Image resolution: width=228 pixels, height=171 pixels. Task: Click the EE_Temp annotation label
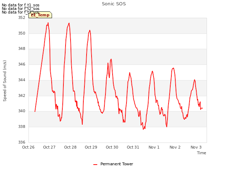click(x=40, y=15)
